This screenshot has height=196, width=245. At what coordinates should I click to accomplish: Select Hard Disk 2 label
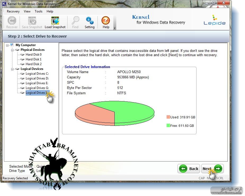coord(34,64)
